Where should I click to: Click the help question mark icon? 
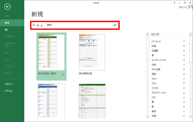click(175, 2)
